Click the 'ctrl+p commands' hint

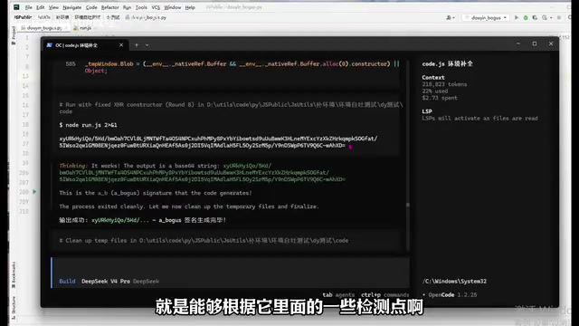385,295
